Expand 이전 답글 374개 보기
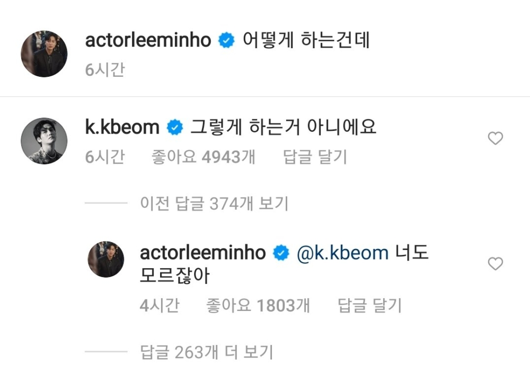 pos(214,203)
